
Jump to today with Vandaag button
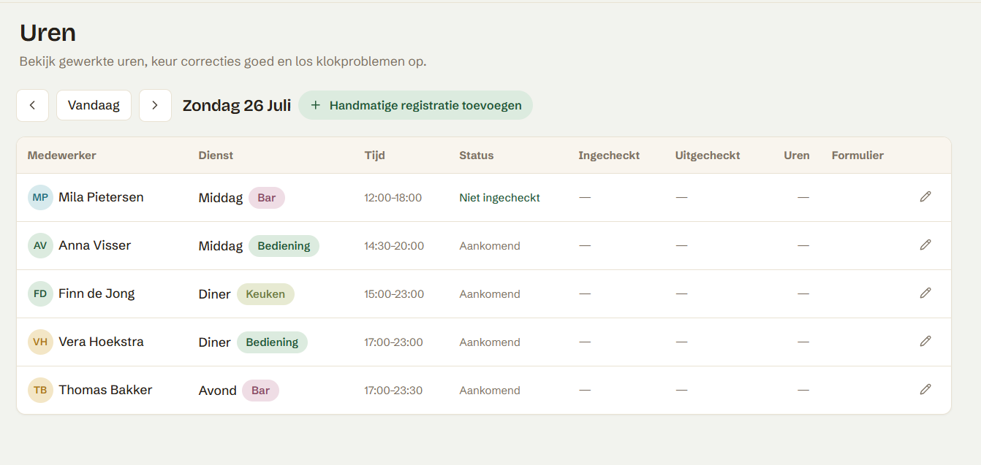pos(94,105)
